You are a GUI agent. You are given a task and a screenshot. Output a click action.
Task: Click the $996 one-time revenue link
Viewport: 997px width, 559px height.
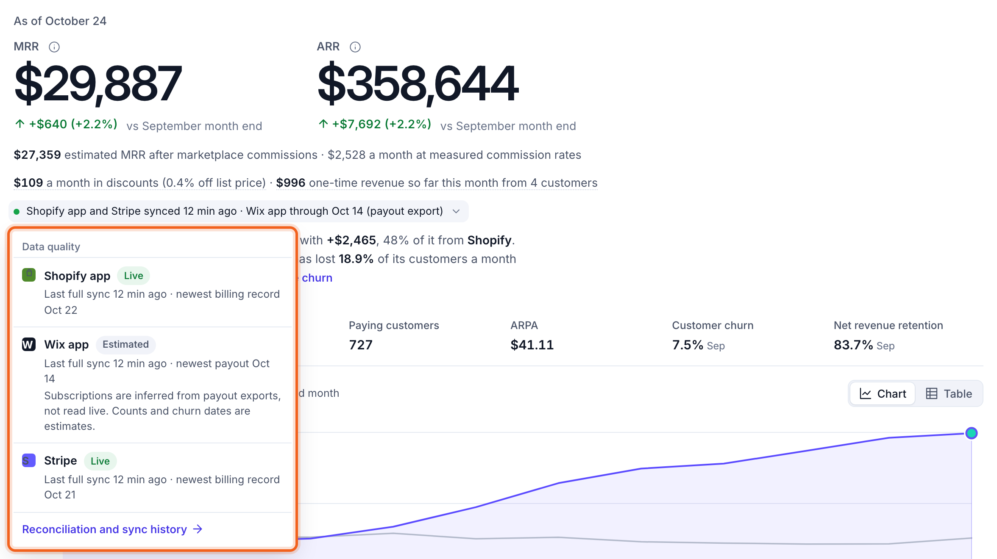pos(437,183)
